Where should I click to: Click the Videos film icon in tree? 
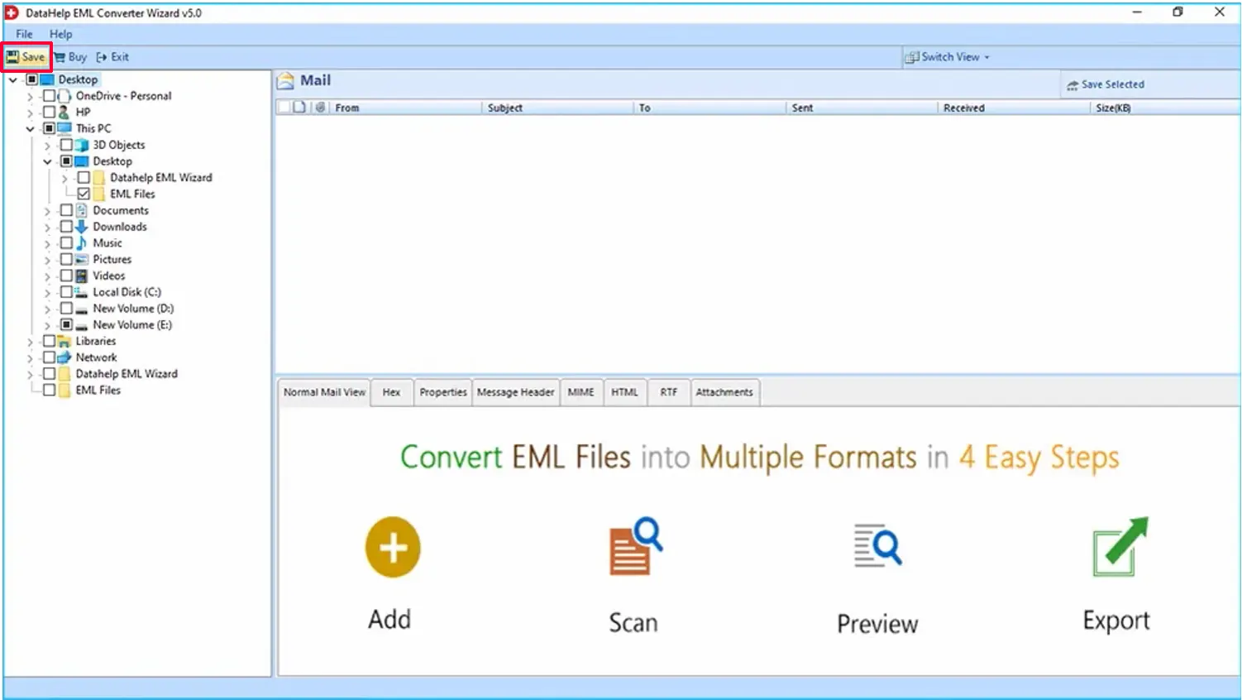point(81,276)
